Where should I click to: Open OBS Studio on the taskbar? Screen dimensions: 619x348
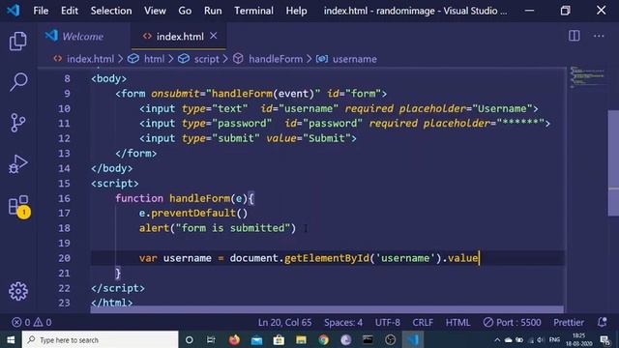pos(390,339)
